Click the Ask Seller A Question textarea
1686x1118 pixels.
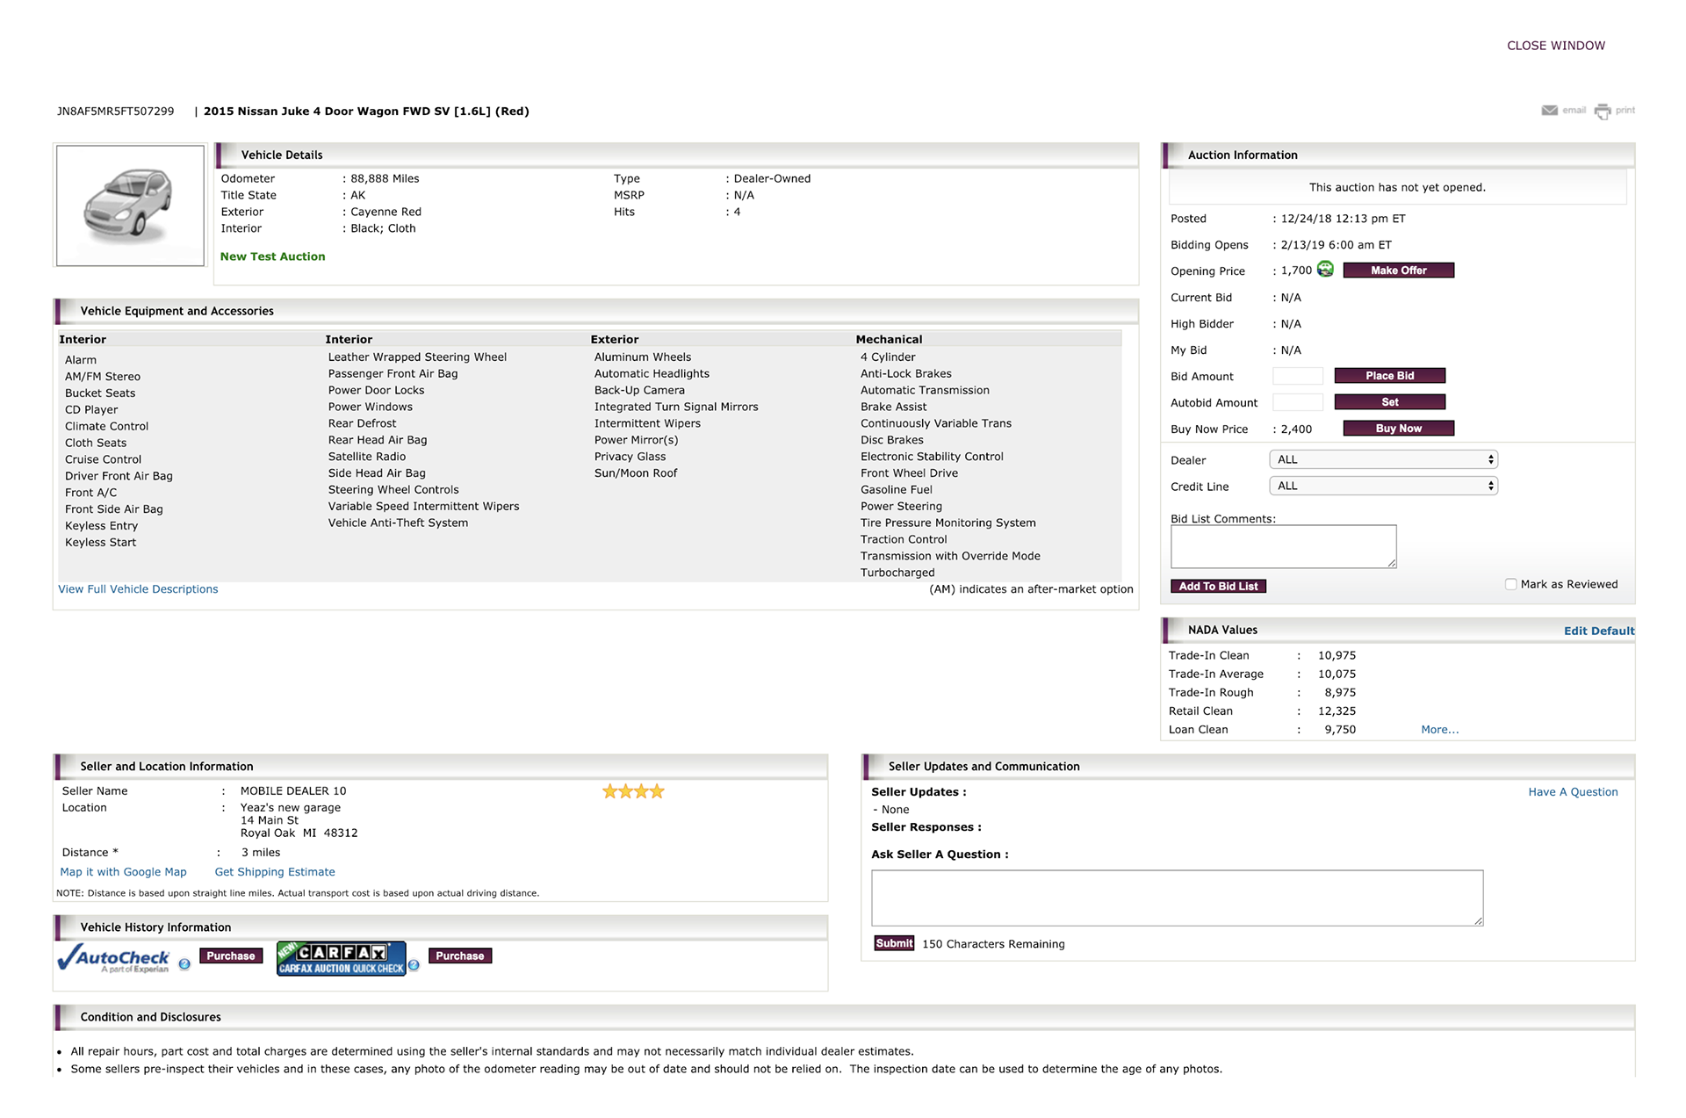pyautogui.click(x=1177, y=898)
